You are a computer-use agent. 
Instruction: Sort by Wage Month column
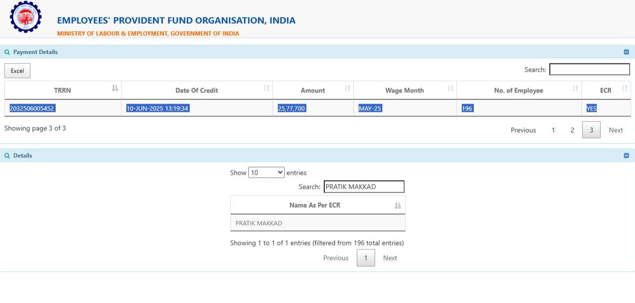coord(405,90)
